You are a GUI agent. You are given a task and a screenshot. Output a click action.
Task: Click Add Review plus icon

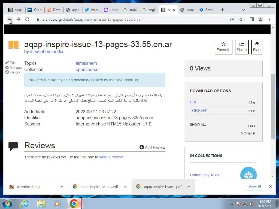(152, 147)
